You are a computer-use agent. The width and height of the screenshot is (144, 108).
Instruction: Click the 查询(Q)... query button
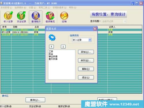click(35, 100)
